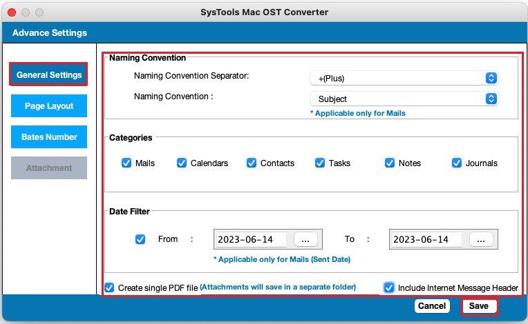Toggle Include Internet Message Header checkbox

click(x=388, y=287)
